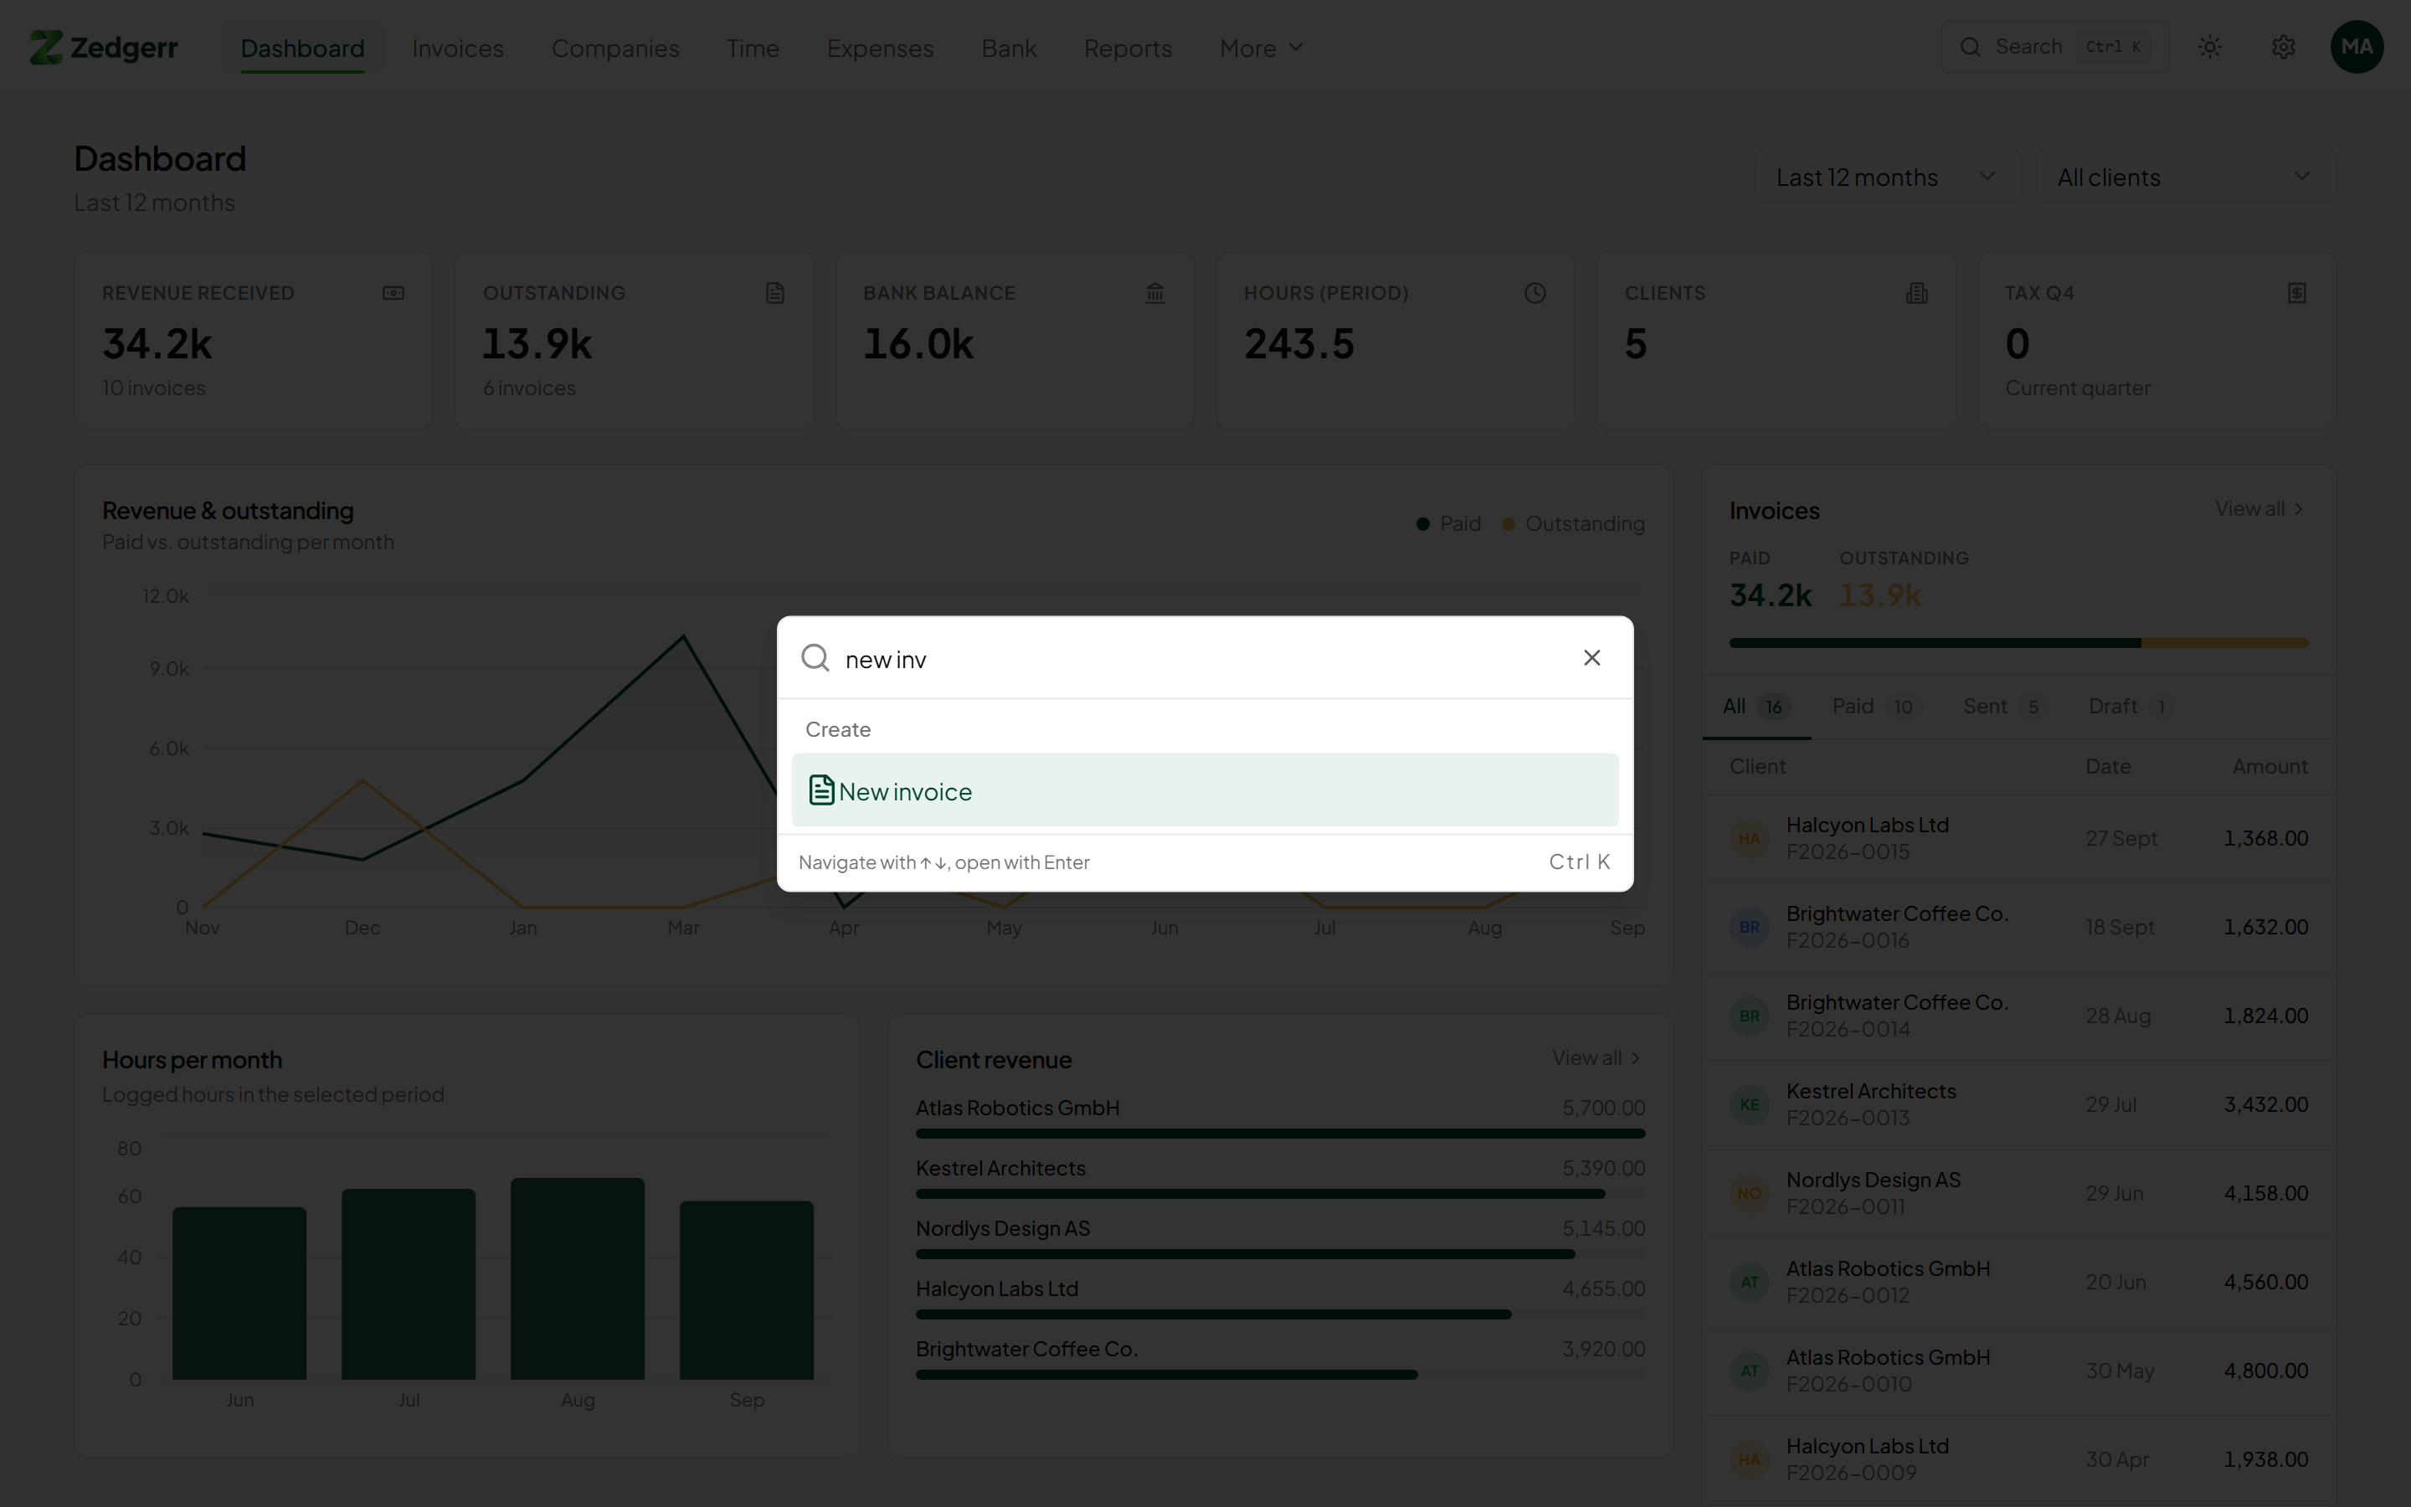Viewport: 2411px width, 1507px height.
Task: Click the Clients building icon
Action: tap(1917, 293)
